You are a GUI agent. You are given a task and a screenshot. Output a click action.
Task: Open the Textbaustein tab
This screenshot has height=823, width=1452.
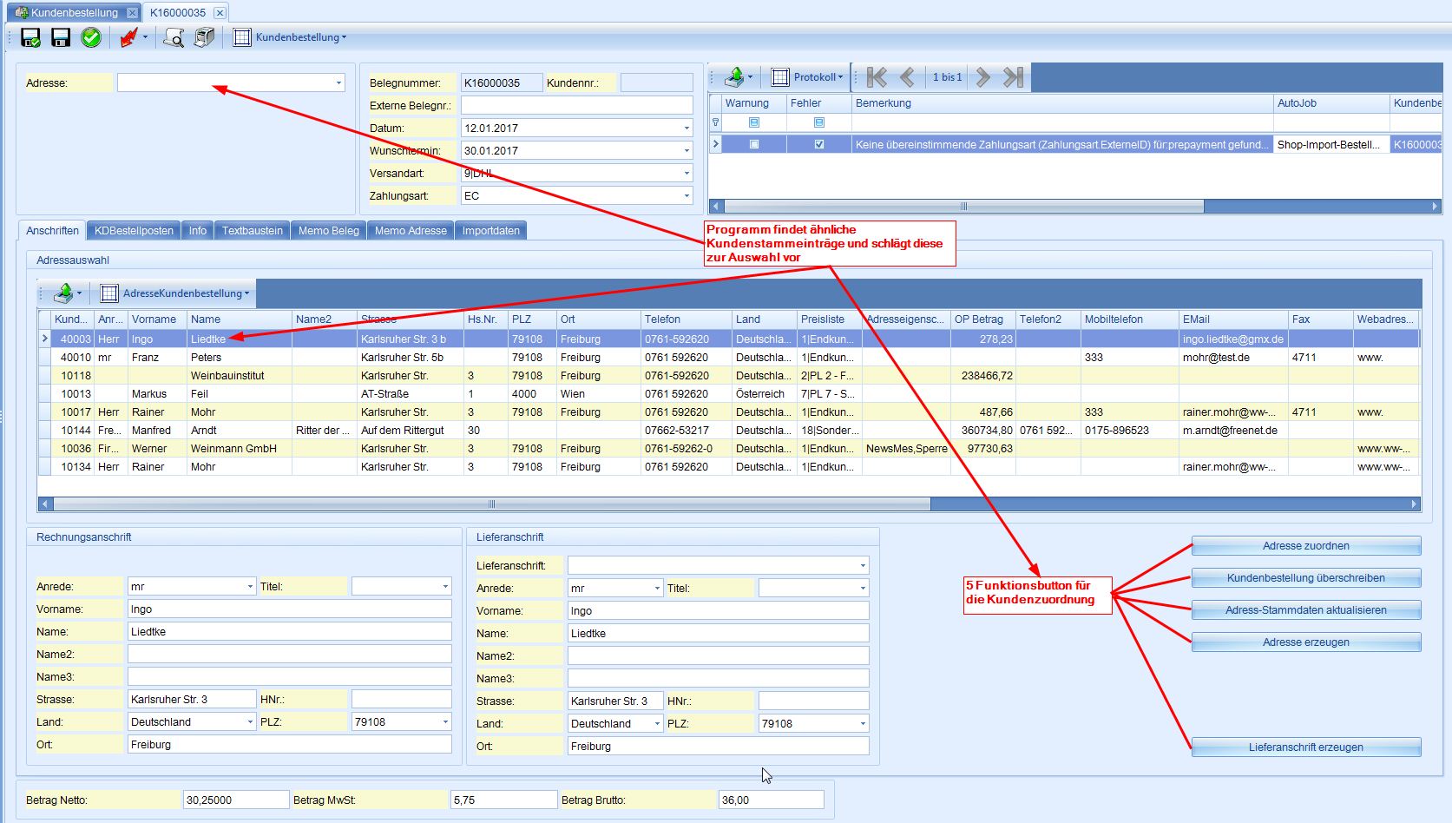(252, 230)
